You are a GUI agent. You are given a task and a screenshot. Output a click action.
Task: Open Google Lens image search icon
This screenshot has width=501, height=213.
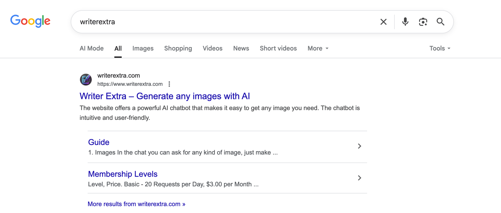point(423,22)
